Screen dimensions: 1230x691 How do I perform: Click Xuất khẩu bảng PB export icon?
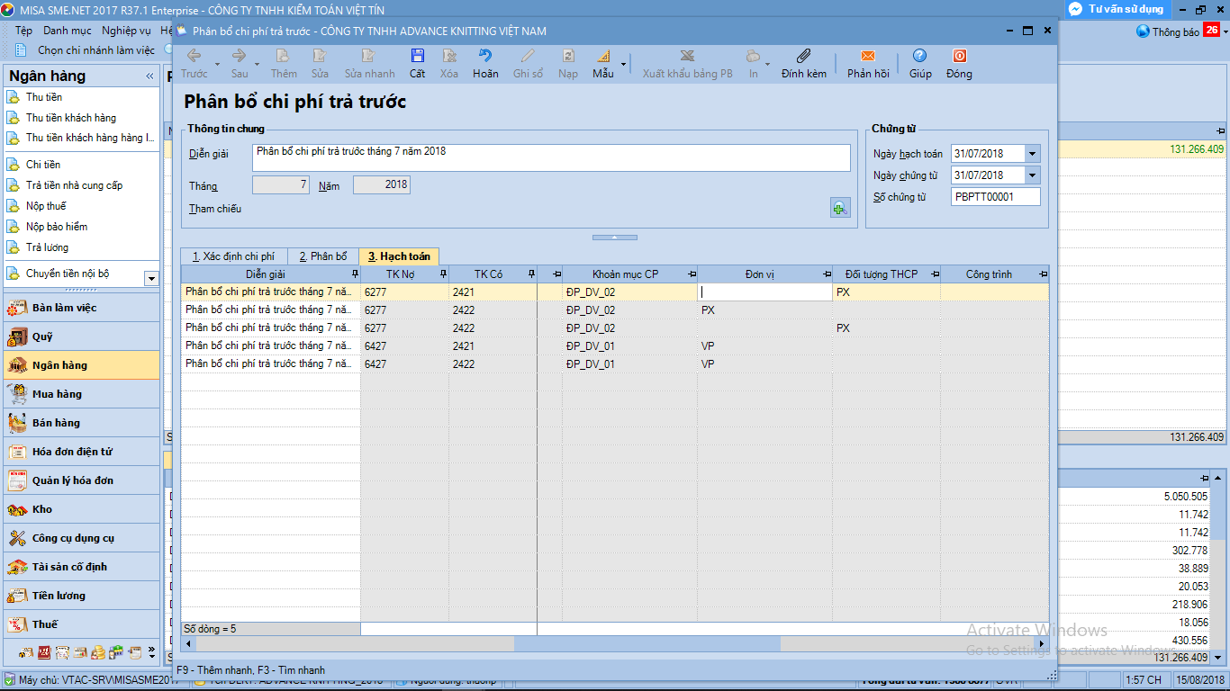(x=687, y=56)
